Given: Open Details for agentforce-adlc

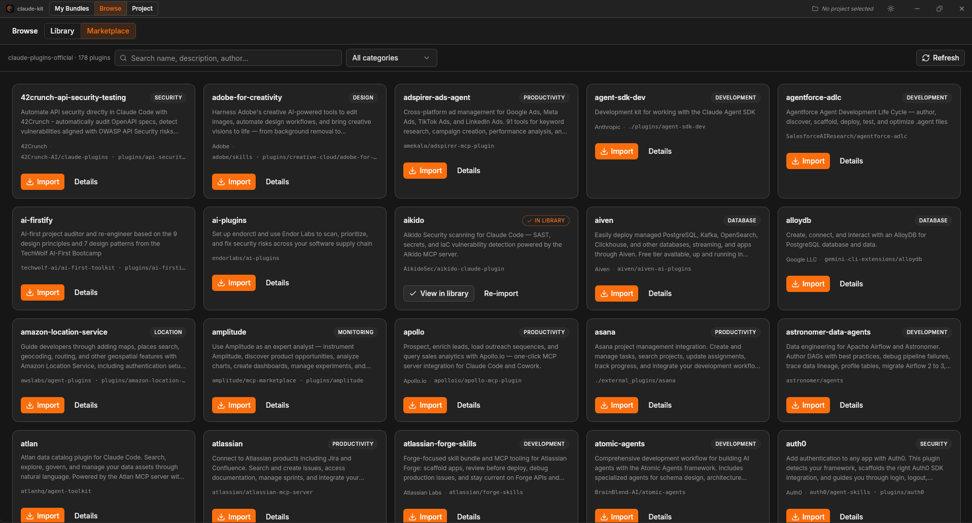Looking at the screenshot, I should [x=851, y=161].
